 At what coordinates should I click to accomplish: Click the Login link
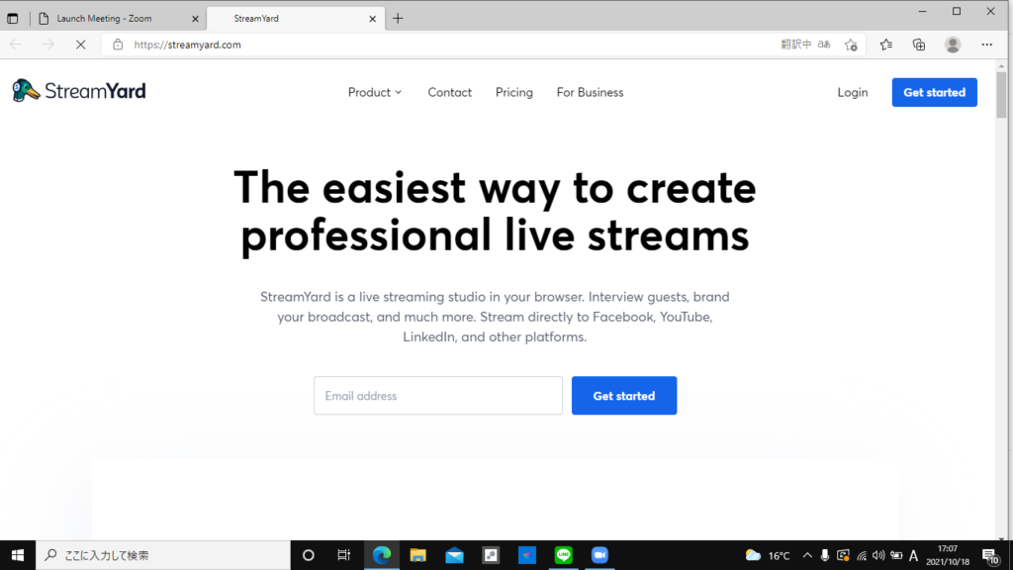[x=852, y=92]
